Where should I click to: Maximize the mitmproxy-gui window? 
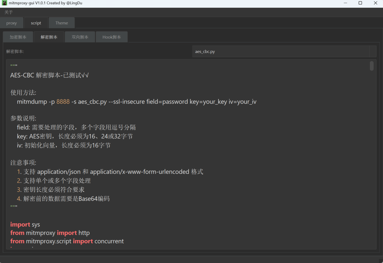[x=360, y=3]
